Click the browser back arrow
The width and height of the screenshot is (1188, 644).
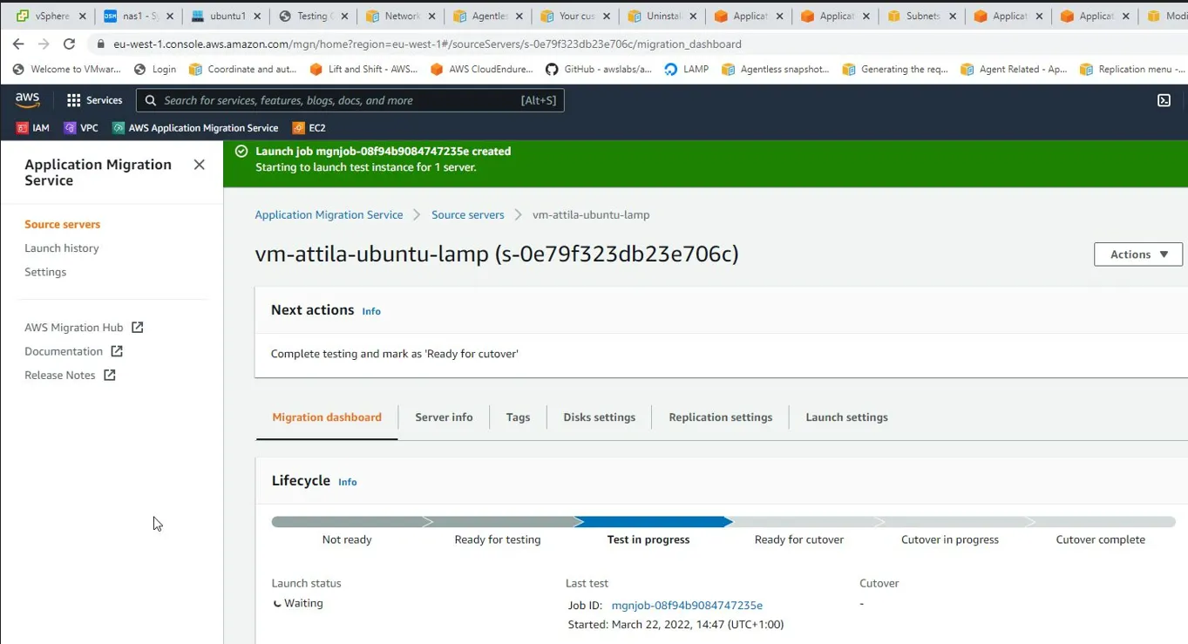tap(18, 44)
